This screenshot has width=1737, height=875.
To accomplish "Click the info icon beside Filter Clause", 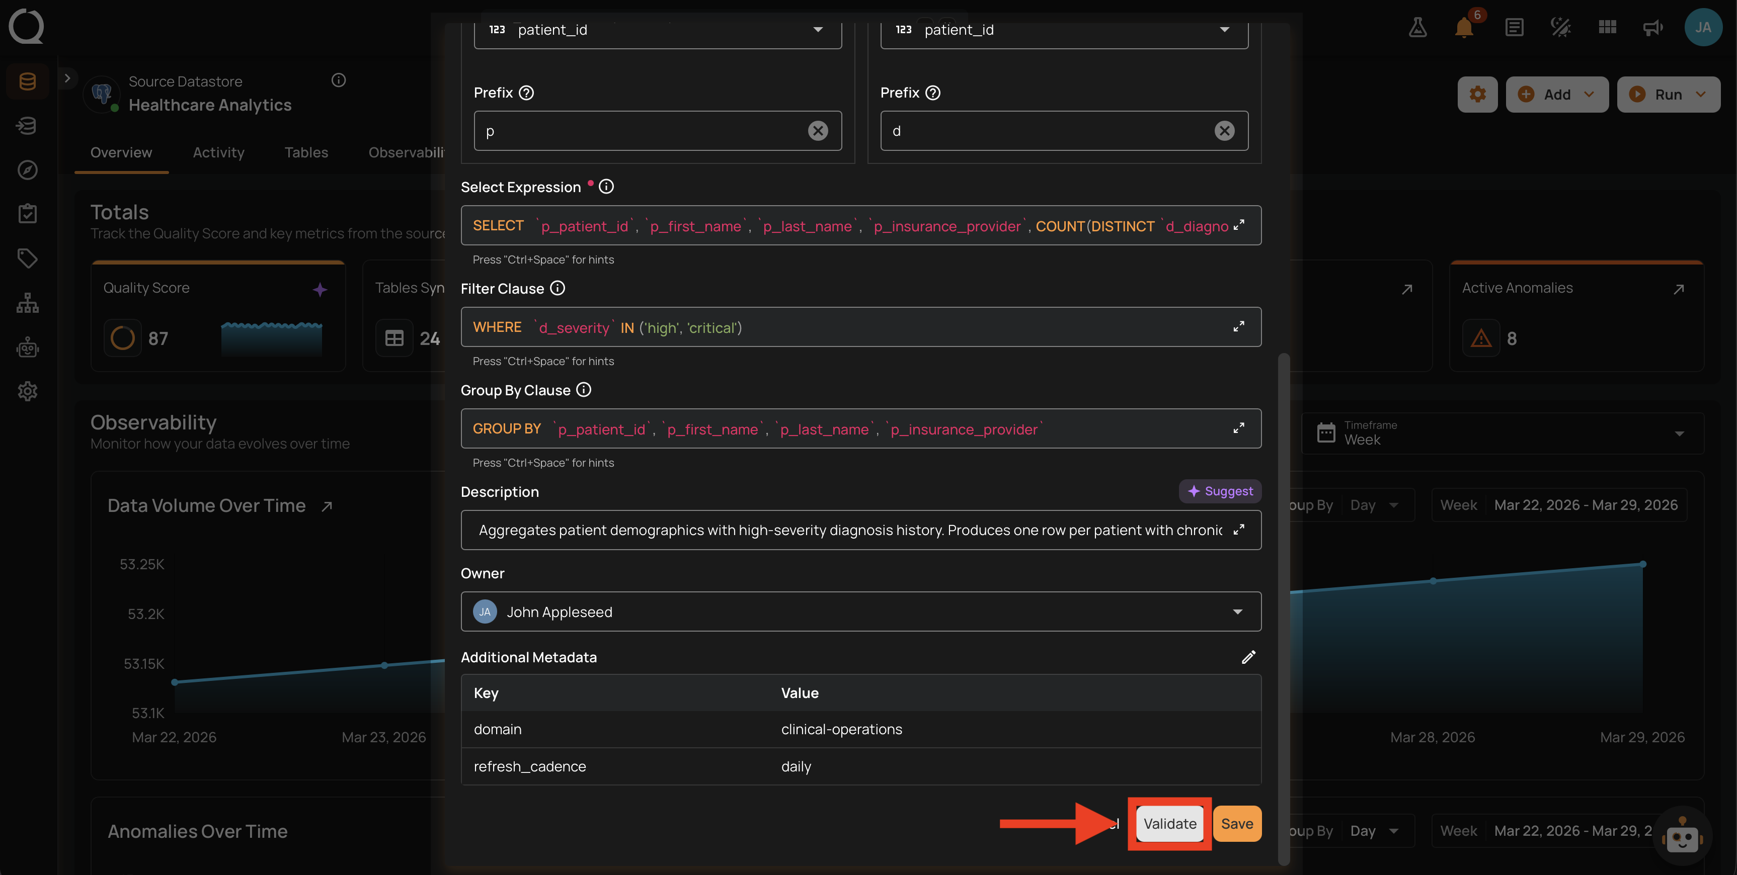I will tap(557, 289).
